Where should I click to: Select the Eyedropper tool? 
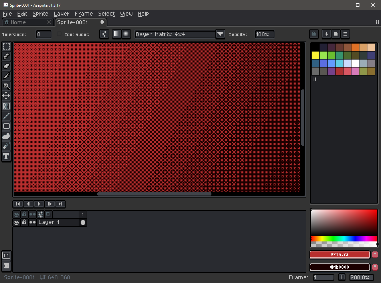click(x=6, y=76)
